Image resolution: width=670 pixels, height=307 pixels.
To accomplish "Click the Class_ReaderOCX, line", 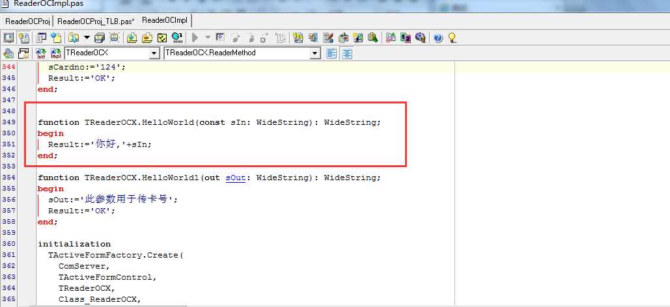I will pos(100,299).
